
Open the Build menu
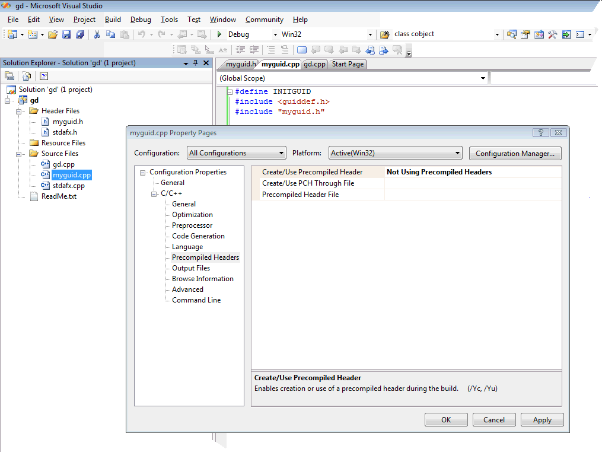[113, 20]
